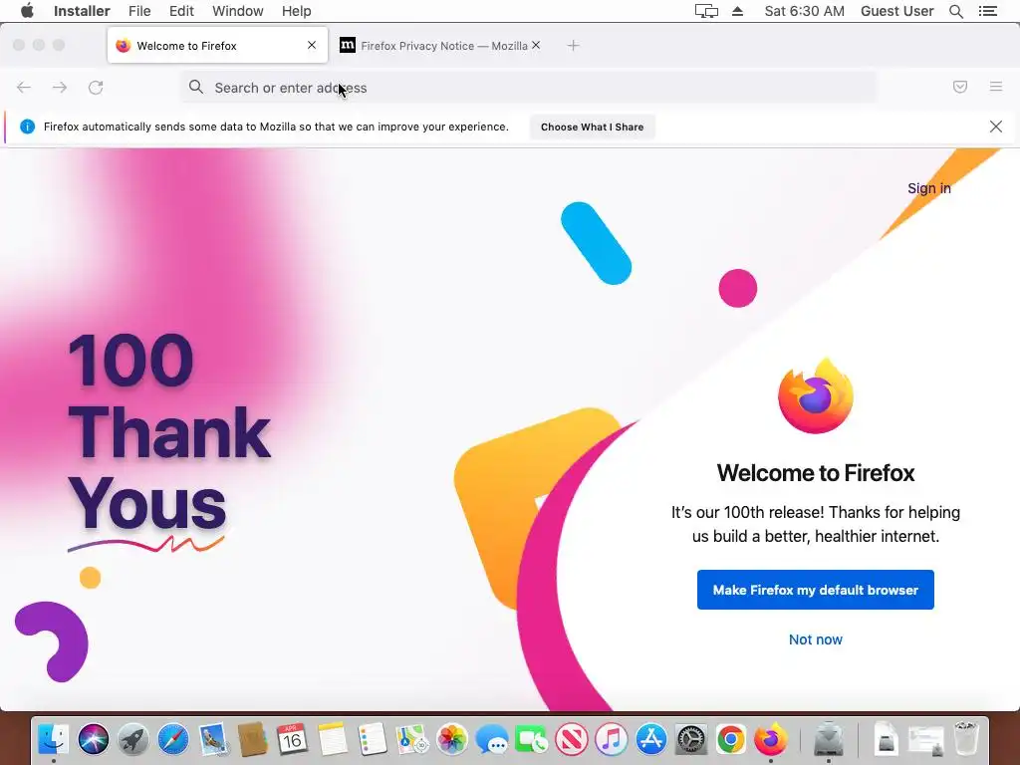Open Contacts book in Dock
The height and width of the screenshot is (765, 1020).
pyautogui.click(x=253, y=739)
